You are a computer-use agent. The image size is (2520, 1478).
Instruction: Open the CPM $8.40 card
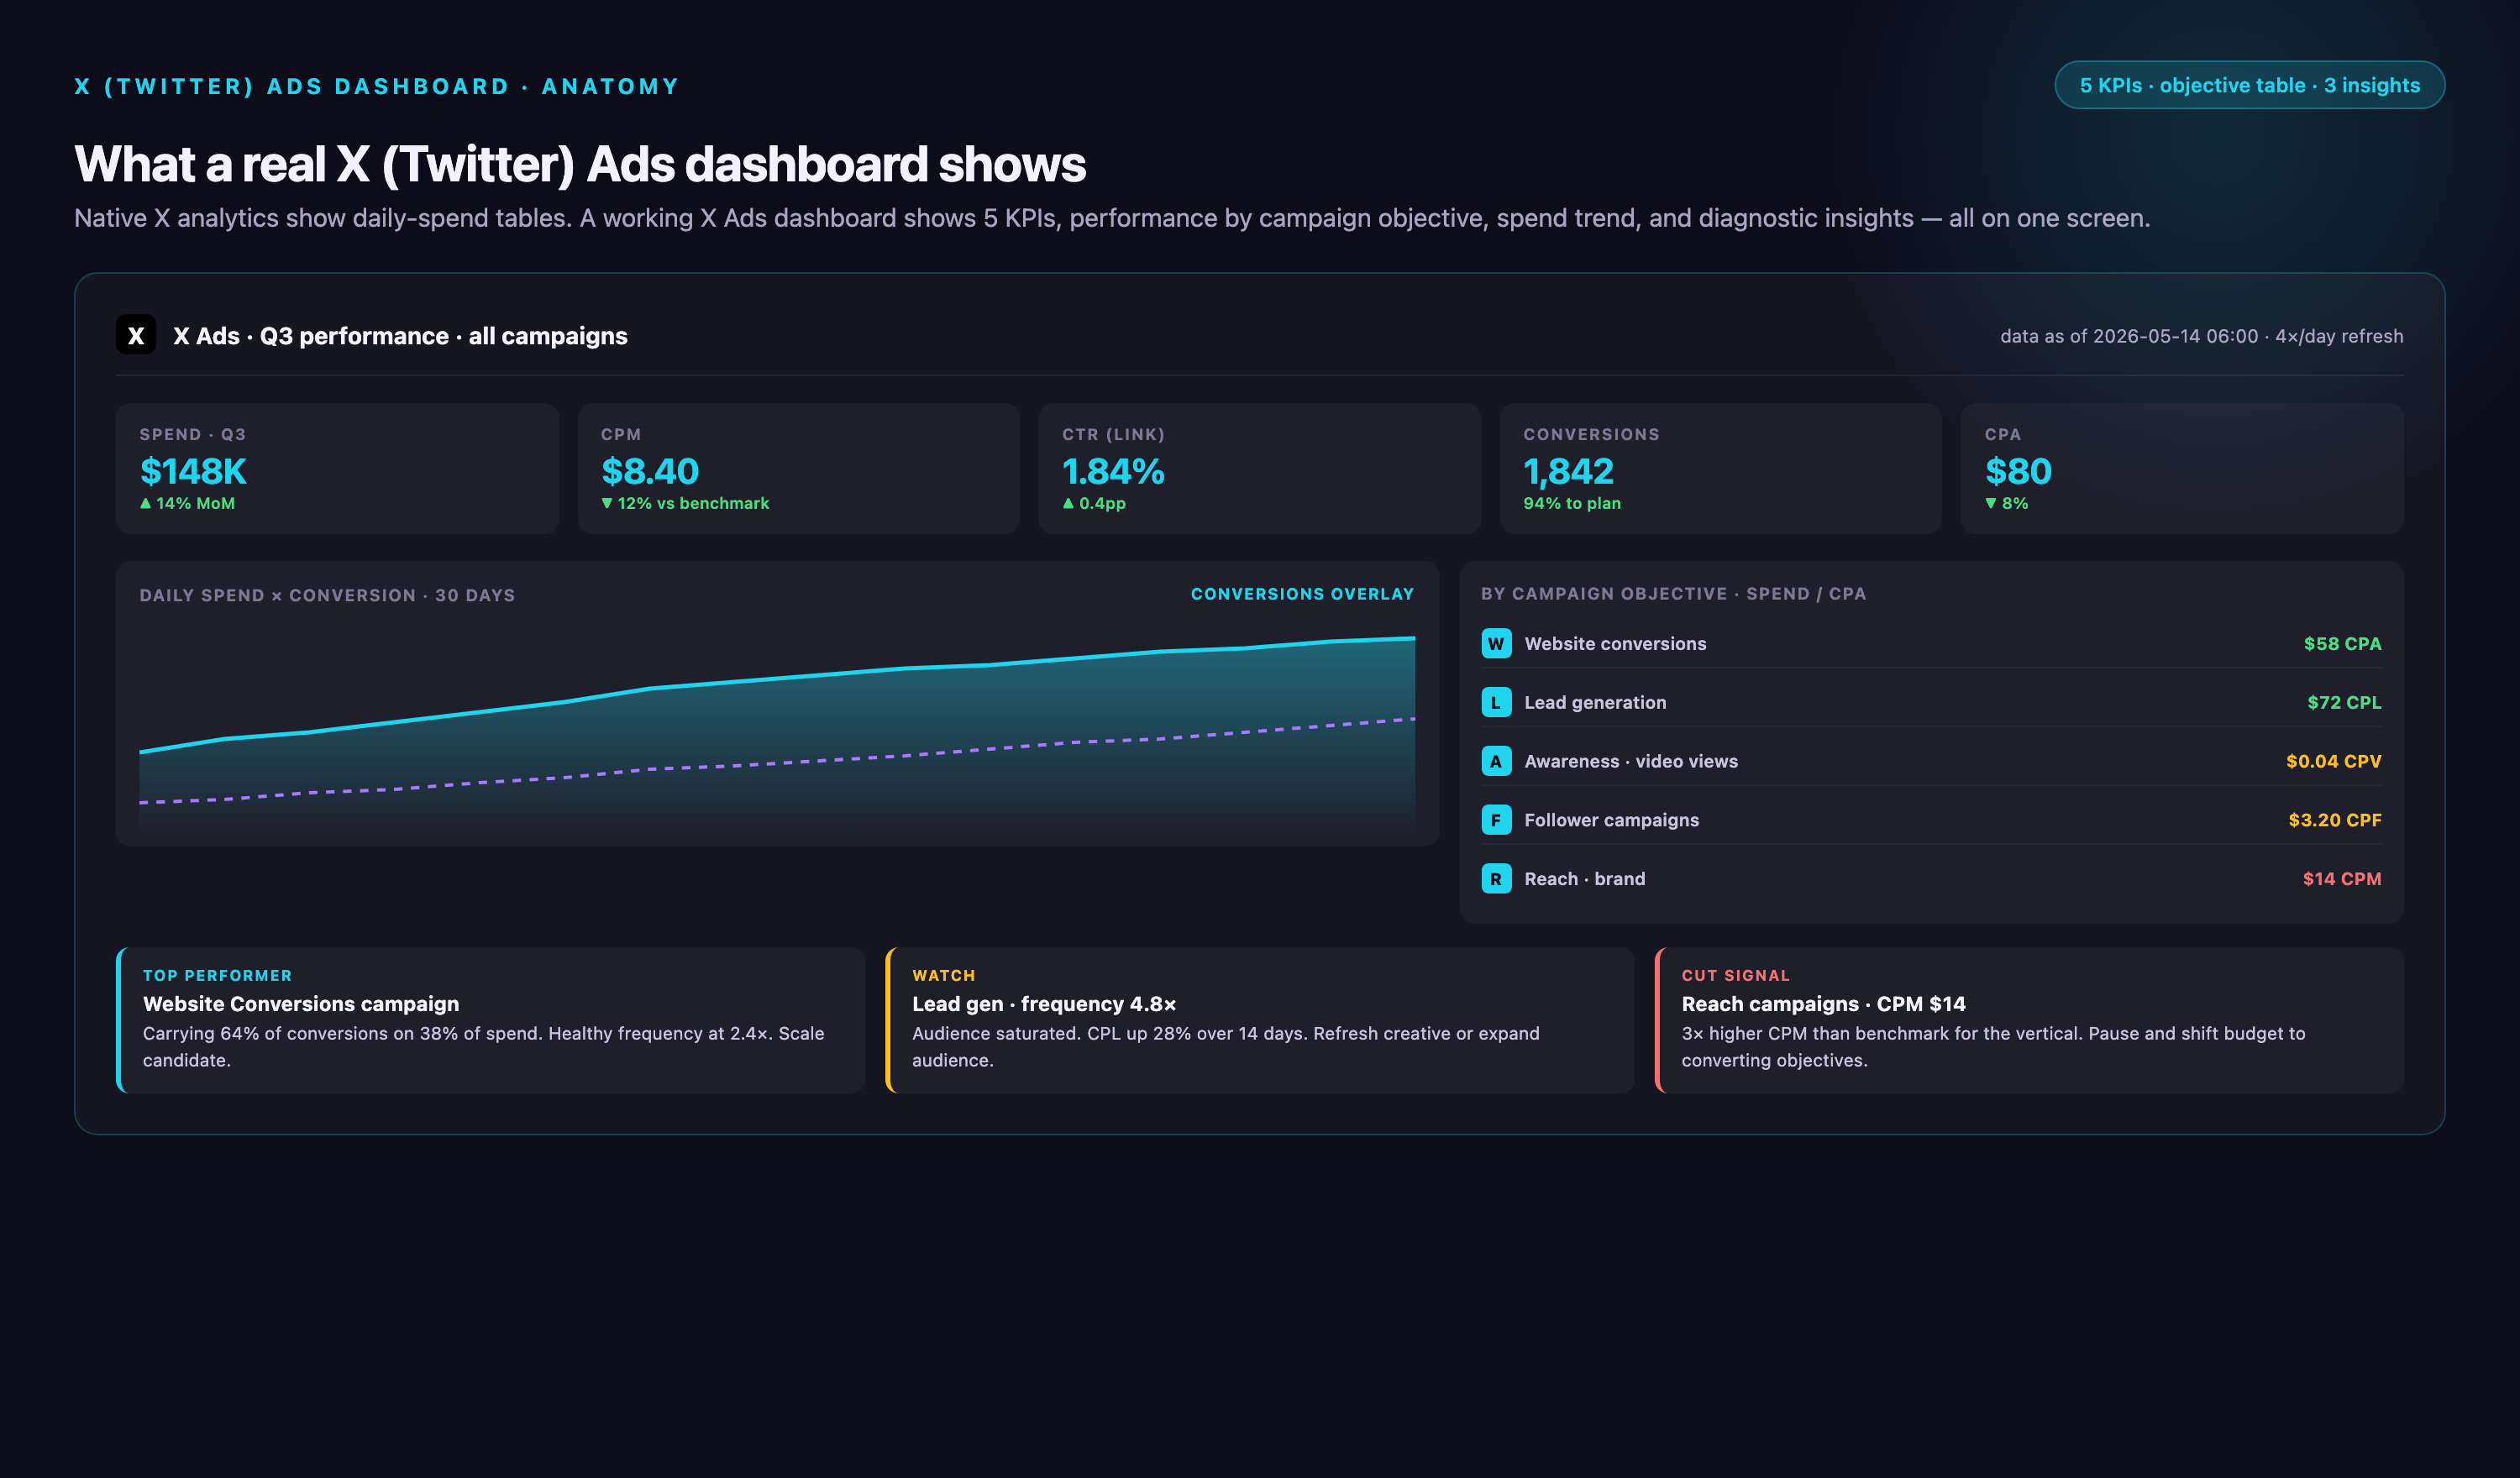798,468
